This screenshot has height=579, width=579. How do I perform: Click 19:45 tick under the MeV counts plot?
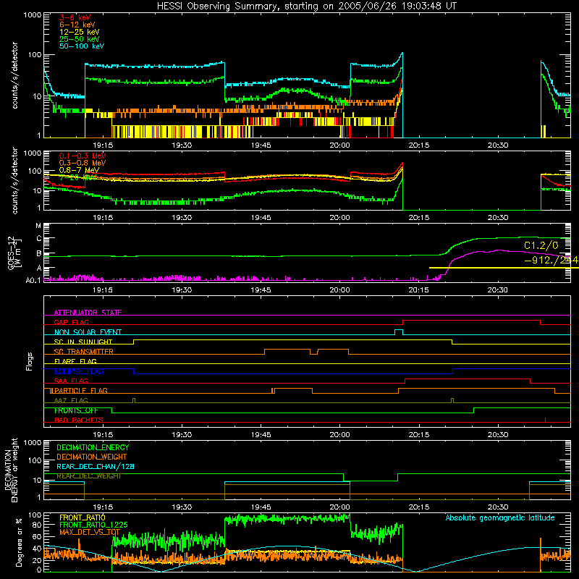pyautogui.click(x=261, y=218)
